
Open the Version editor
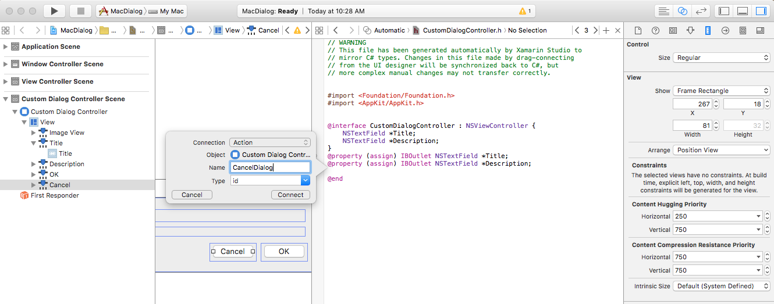pyautogui.click(x=701, y=11)
